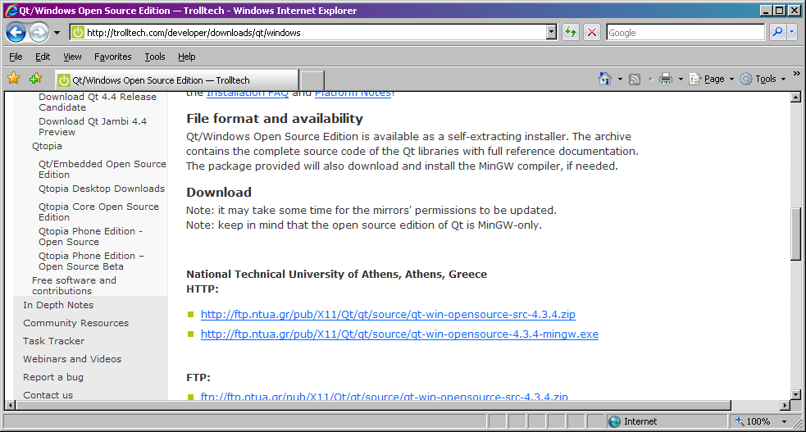Viewport: 806px width, 432px height.
Task: Click the Search magnifier icon
Action: (x=777, y=32)
